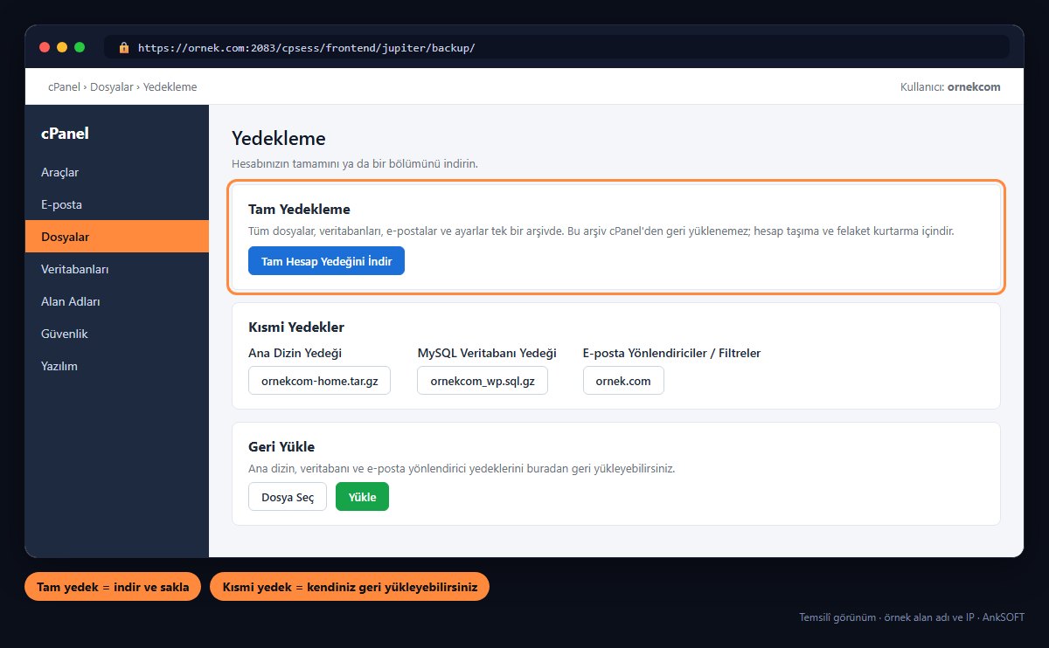This screenshot has width=1049, height=648.
Task: Open Yazılım in the sidebar
Action: [x=117, y=366]
